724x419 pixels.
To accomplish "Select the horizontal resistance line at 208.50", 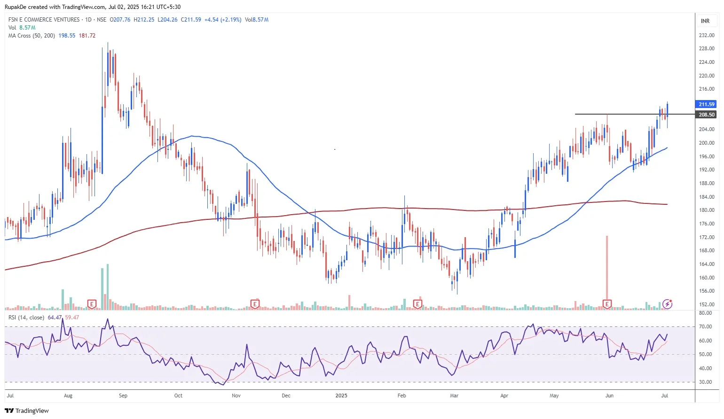I will 635,114.
